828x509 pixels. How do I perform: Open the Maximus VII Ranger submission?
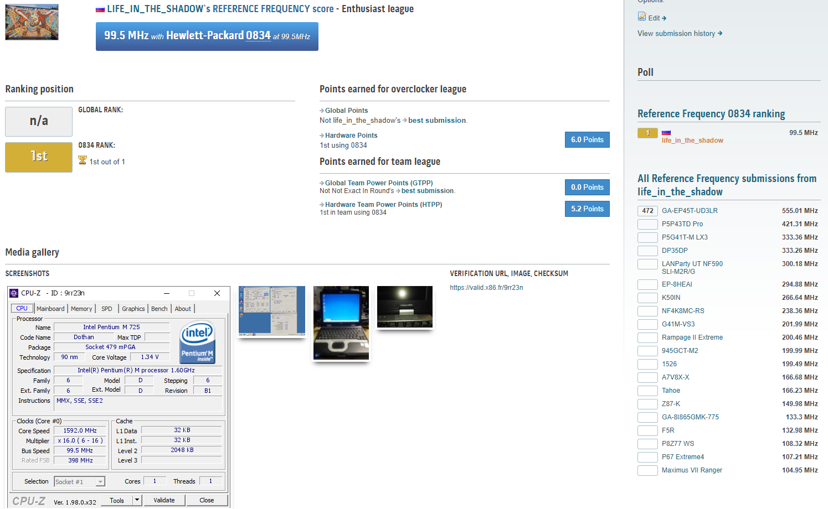pos(692,470)
